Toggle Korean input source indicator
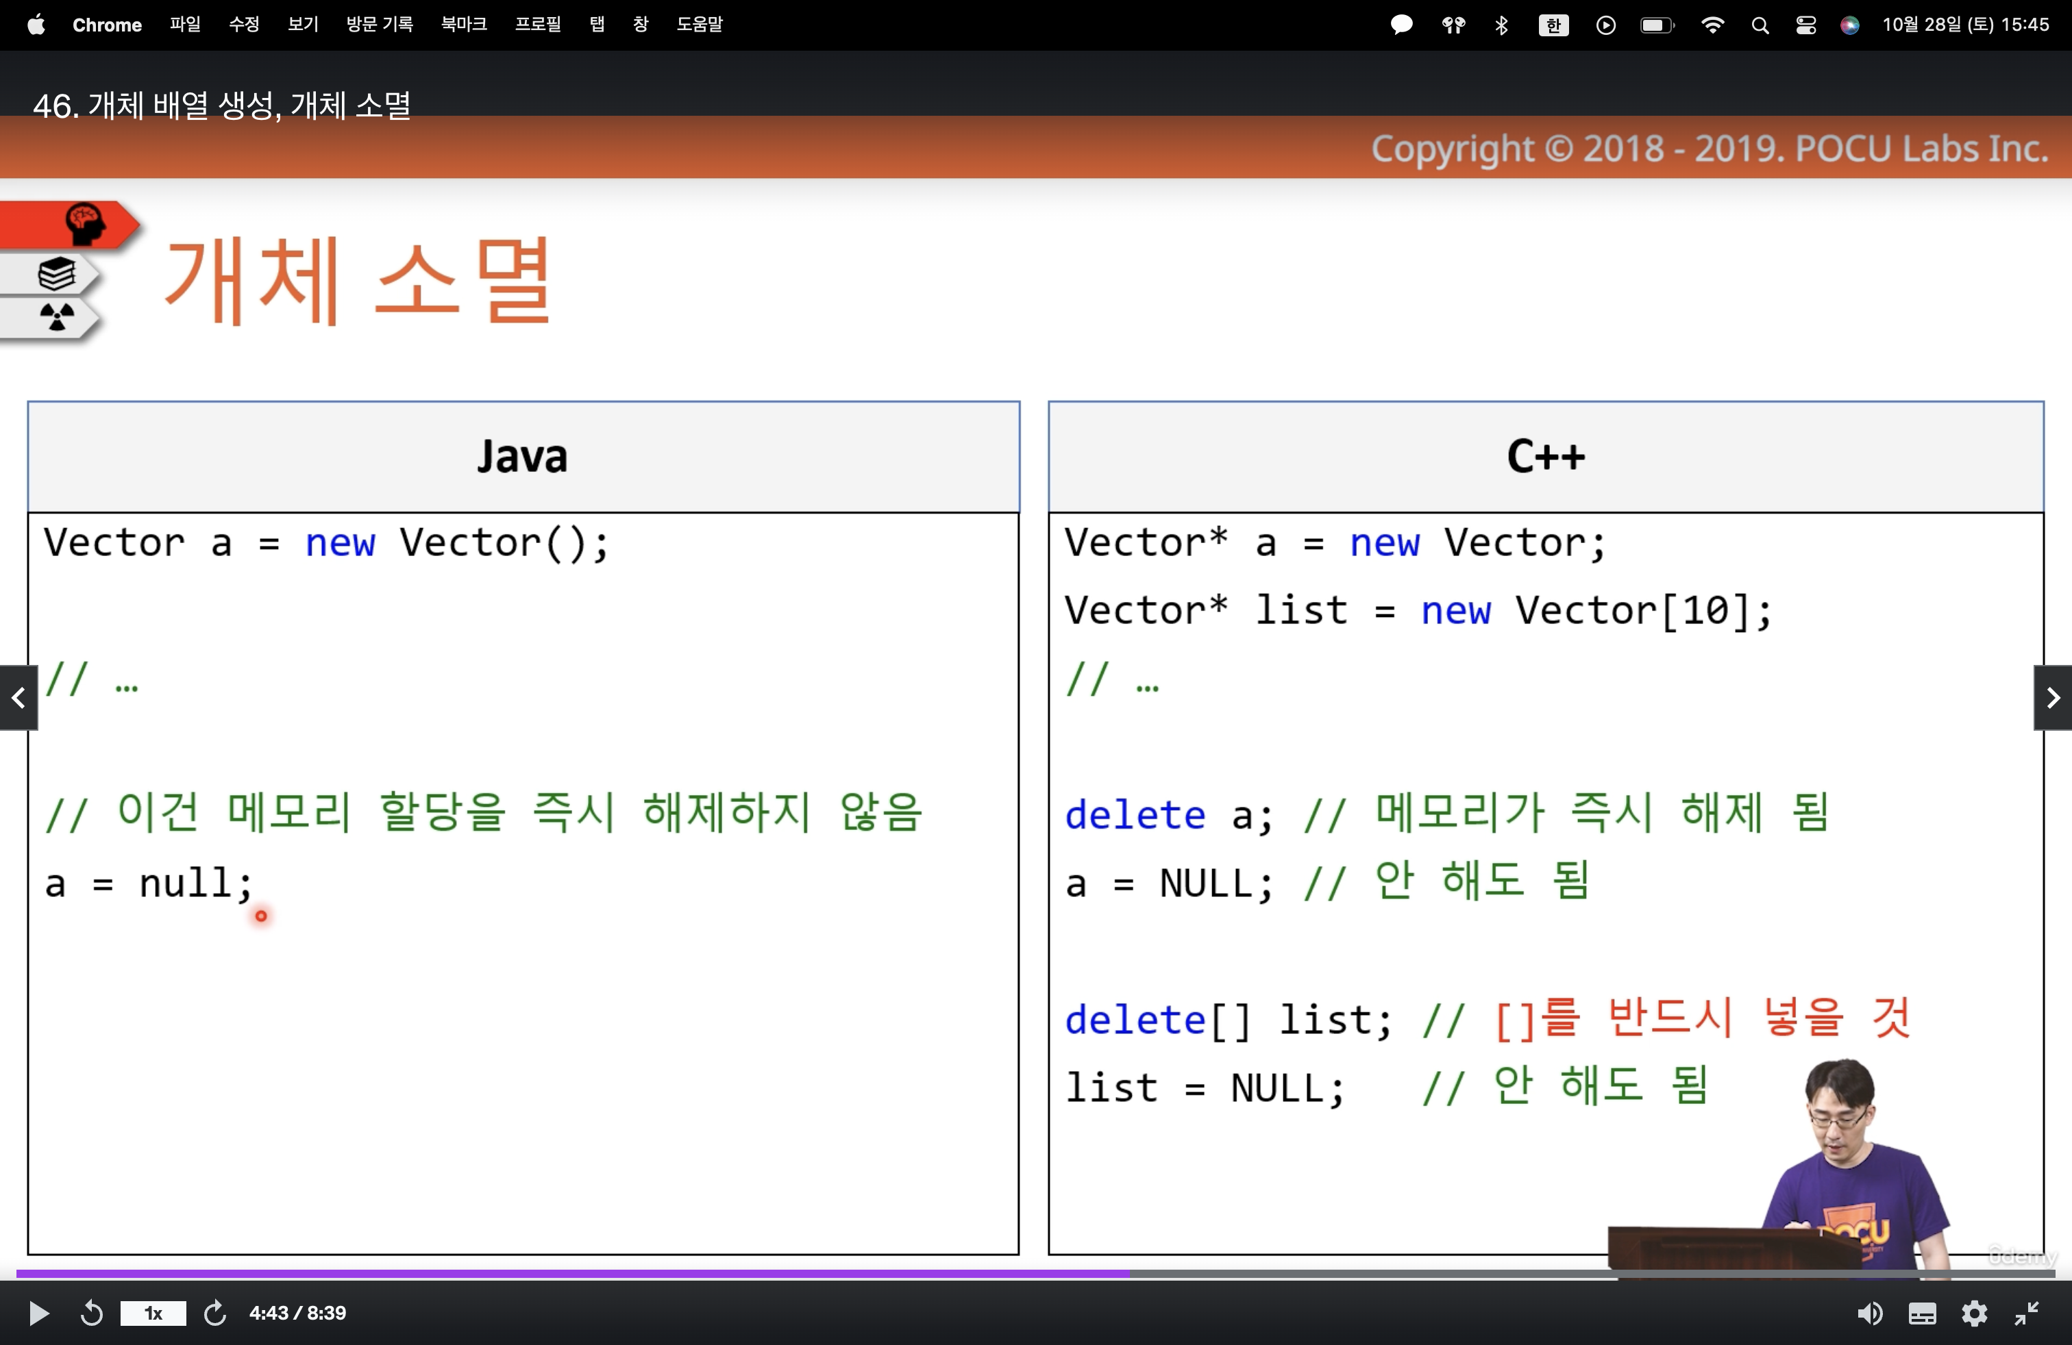 (x=1553, y=25)
